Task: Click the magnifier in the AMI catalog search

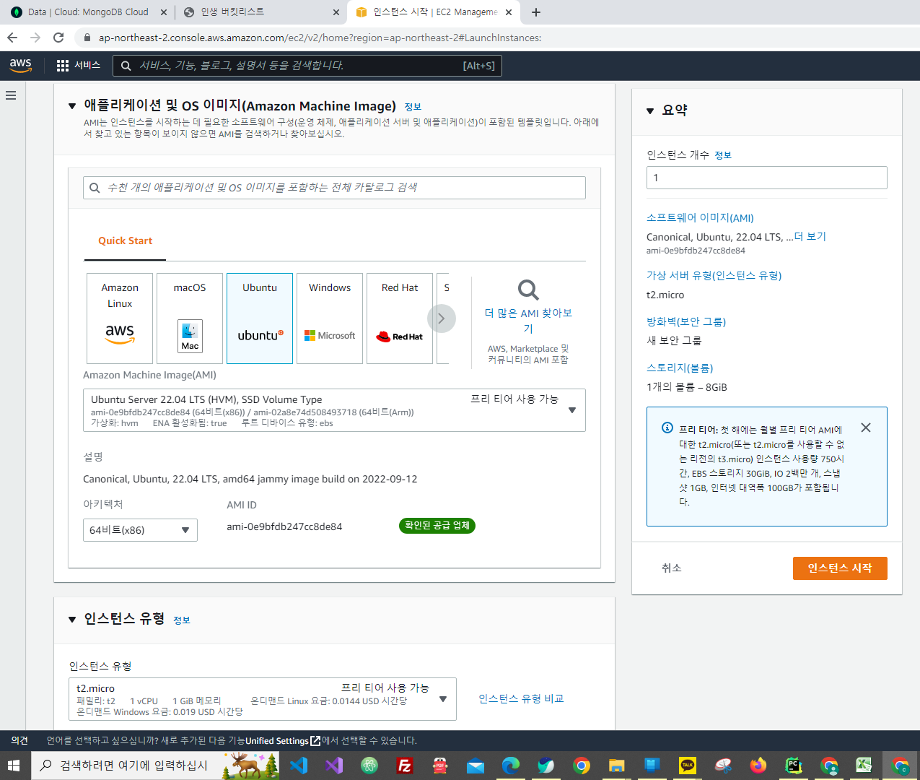Action: click(95, 188)
